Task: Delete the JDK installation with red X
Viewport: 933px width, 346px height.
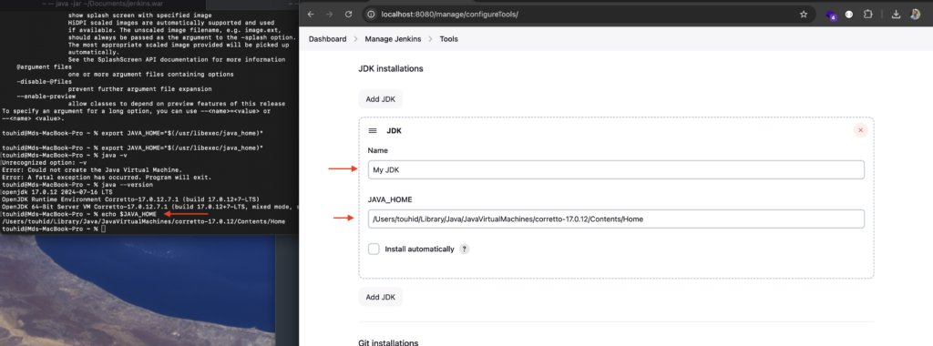Action: [x=860, y=130]
